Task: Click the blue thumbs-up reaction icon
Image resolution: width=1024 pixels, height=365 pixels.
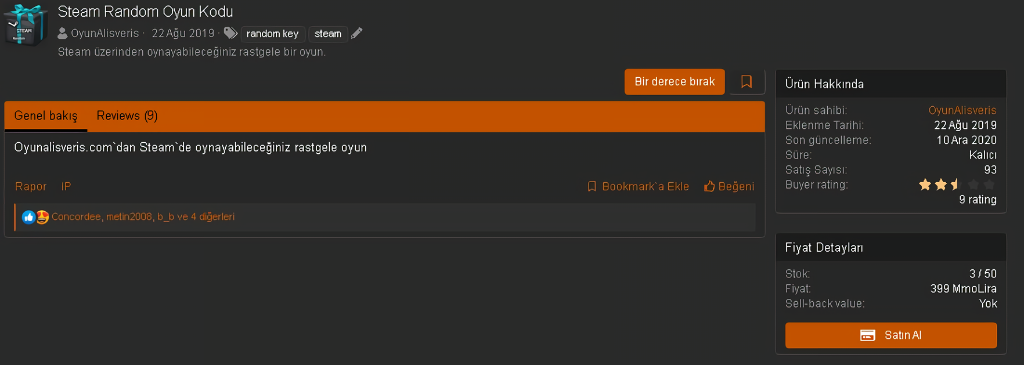Action: pyautogui.click(x=28, y=217)
